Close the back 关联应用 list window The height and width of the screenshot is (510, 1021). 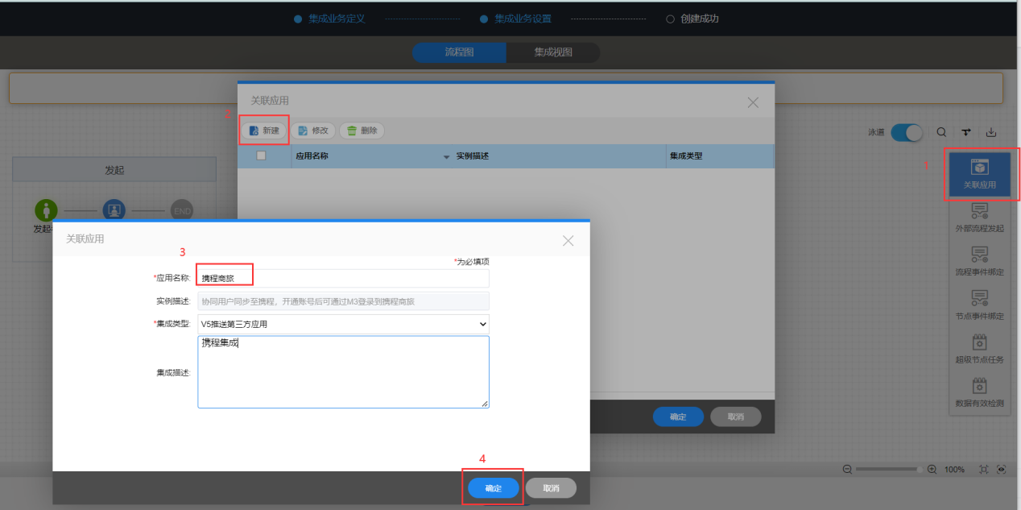[x=753, y=102]
